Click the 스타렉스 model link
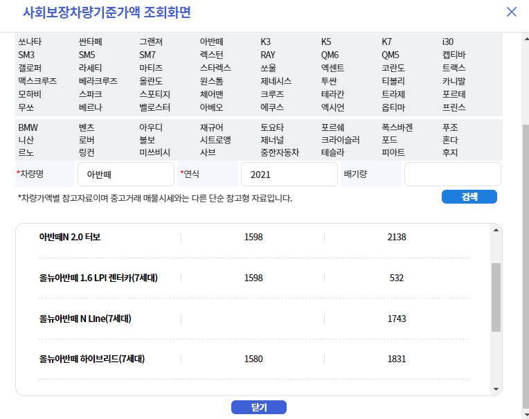This screenshot has height=419, width=529. [215, 68]
